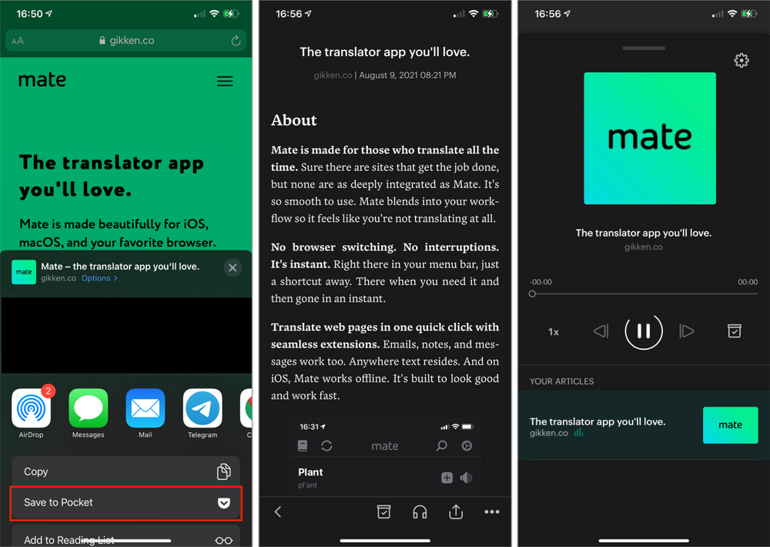
Task: Tap the Messages icon in the share sheet
Action: [x=88, y=410]
